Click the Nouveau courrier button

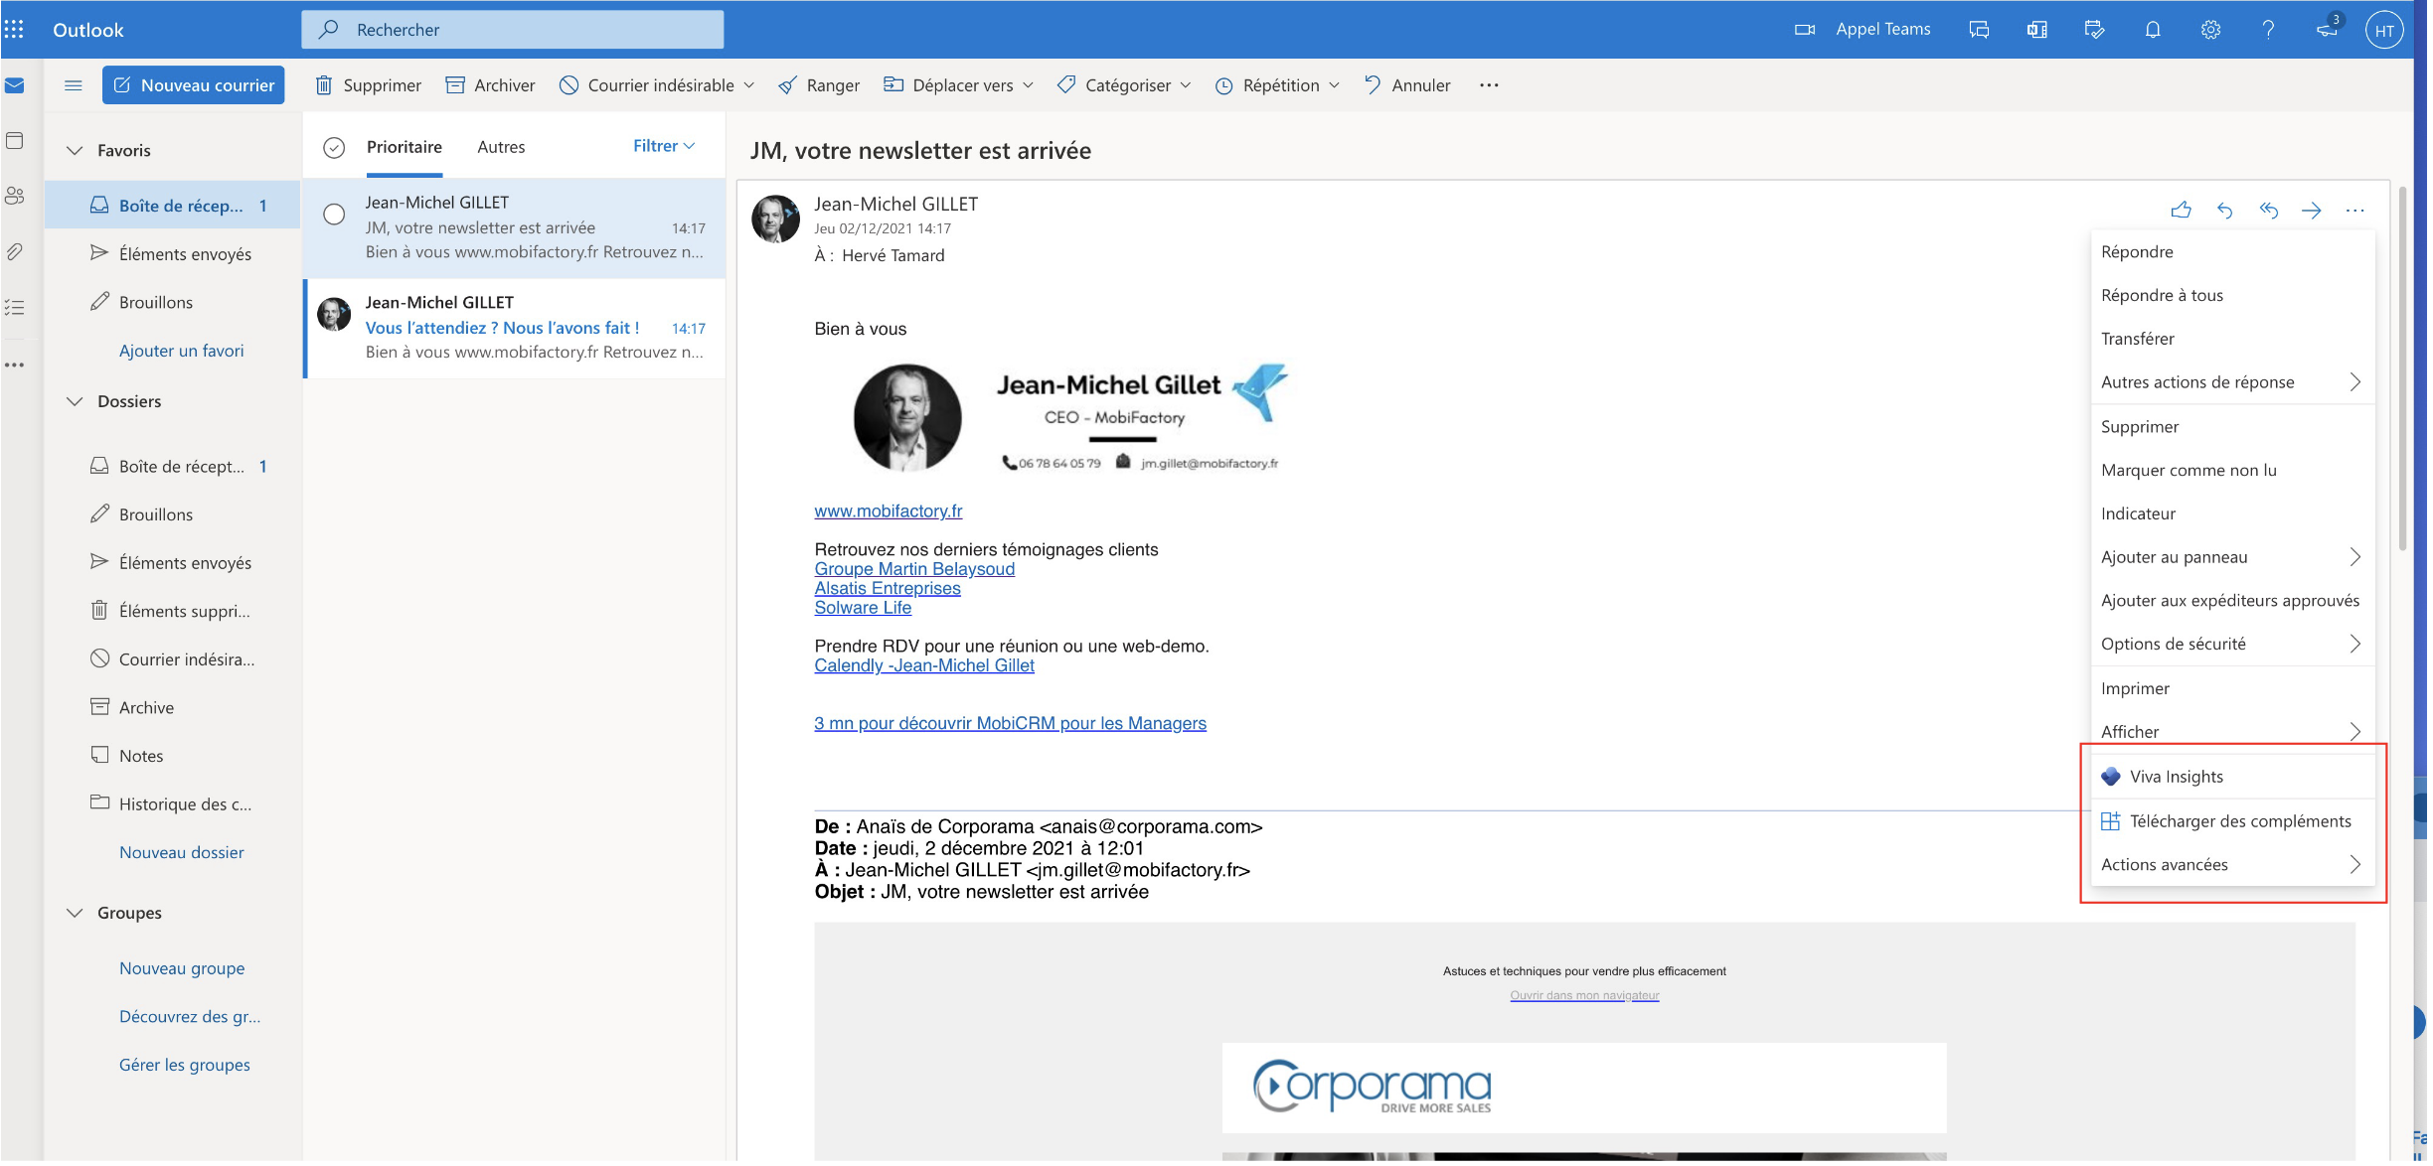(194, 85)
